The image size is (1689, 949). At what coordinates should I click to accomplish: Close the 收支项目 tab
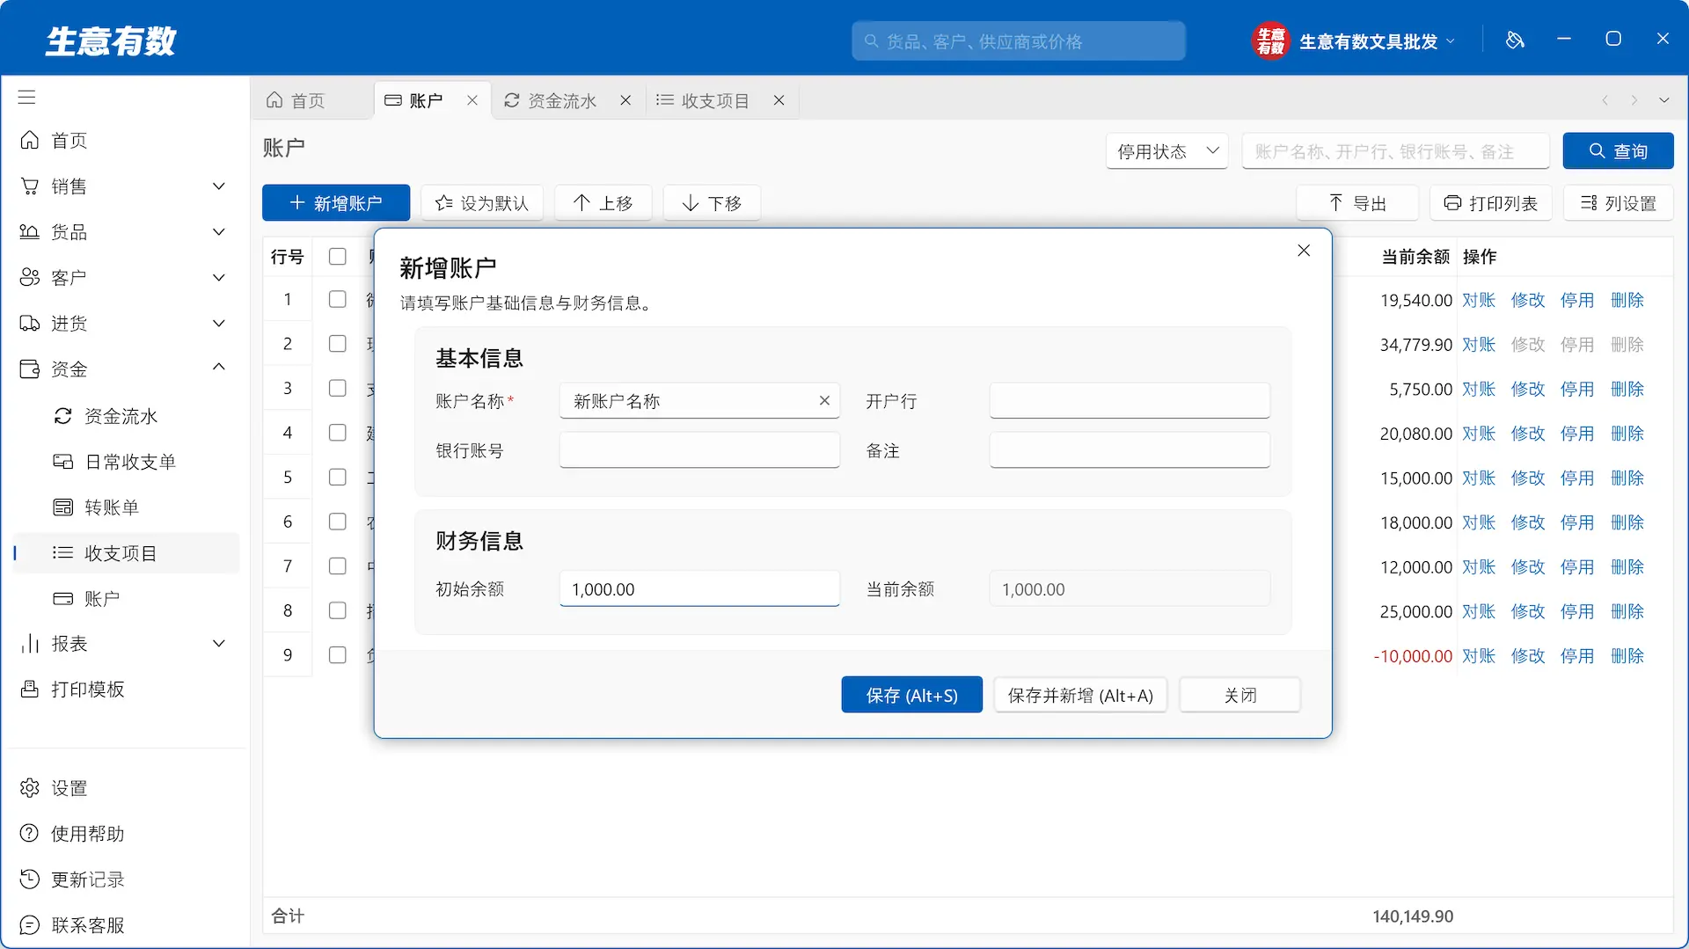click(779, 100)
